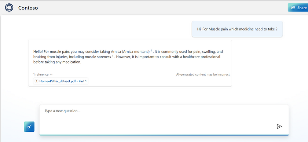Clear the chat with the broom button

pyautogui.click(x=29, y=127)
